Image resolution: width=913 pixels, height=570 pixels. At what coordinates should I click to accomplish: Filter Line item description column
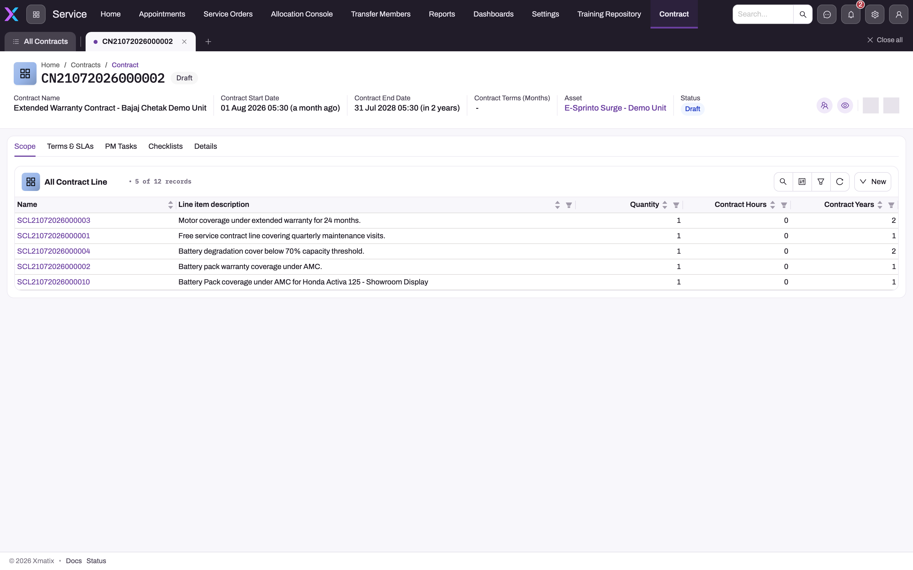coord(569,205)
